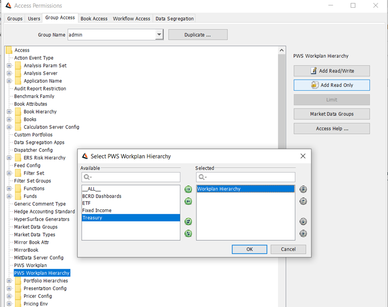This screenshot has width=388, height=307.
Task: Select Treasury in Available list
Action: click(x=131, y=218)
